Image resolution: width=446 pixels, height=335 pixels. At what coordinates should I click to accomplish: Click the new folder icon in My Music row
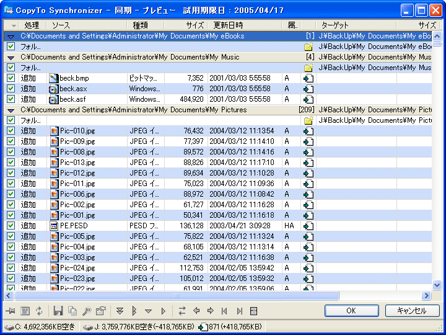coord(308,68)
